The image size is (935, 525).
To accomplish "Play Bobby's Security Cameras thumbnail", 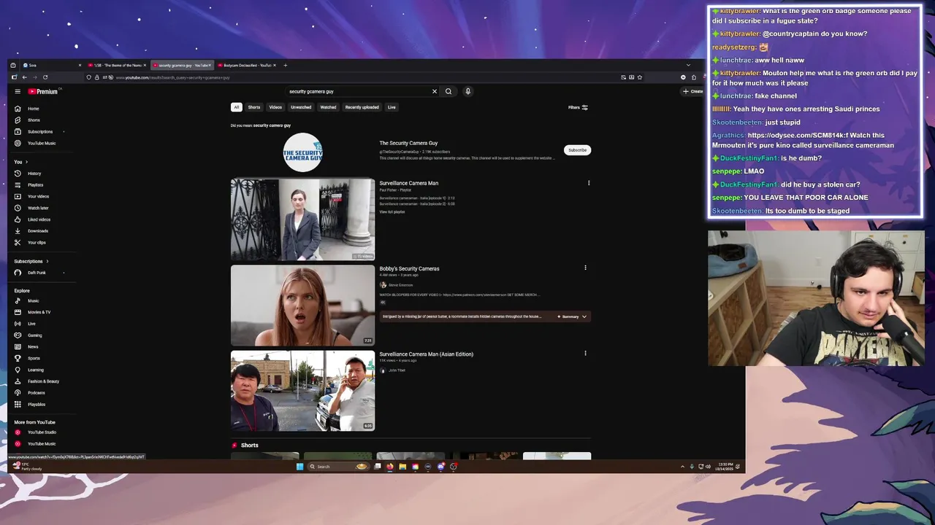I will (x=302, y=305).
